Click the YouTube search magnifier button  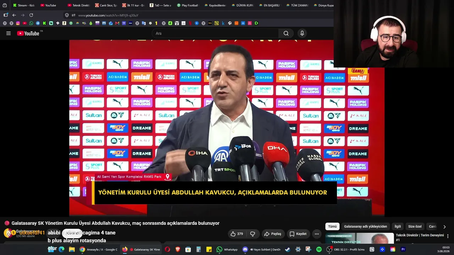pos(286,33)
